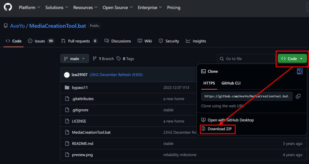Click the Download ZIP link

click(220, 129)
